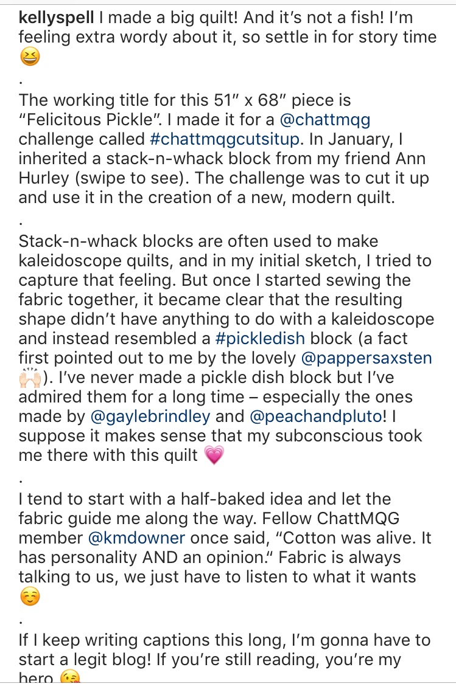The height and width of the screenshot is (684, 456).
Task: Click the laughing squint-eyed emoji
Action: point(29,58)
